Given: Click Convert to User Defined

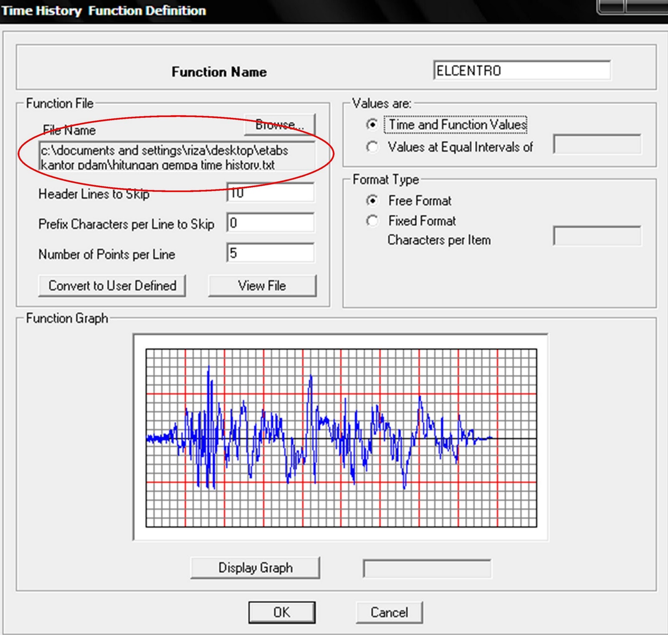Looking at the screenshot, I should tap(113, 286).
